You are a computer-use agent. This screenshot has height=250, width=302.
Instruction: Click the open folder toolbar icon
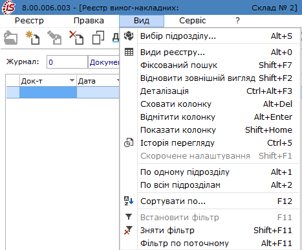pyautogui.click(x=11, y=38)
